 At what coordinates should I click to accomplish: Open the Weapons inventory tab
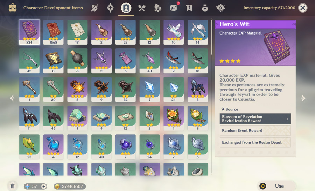94,8
